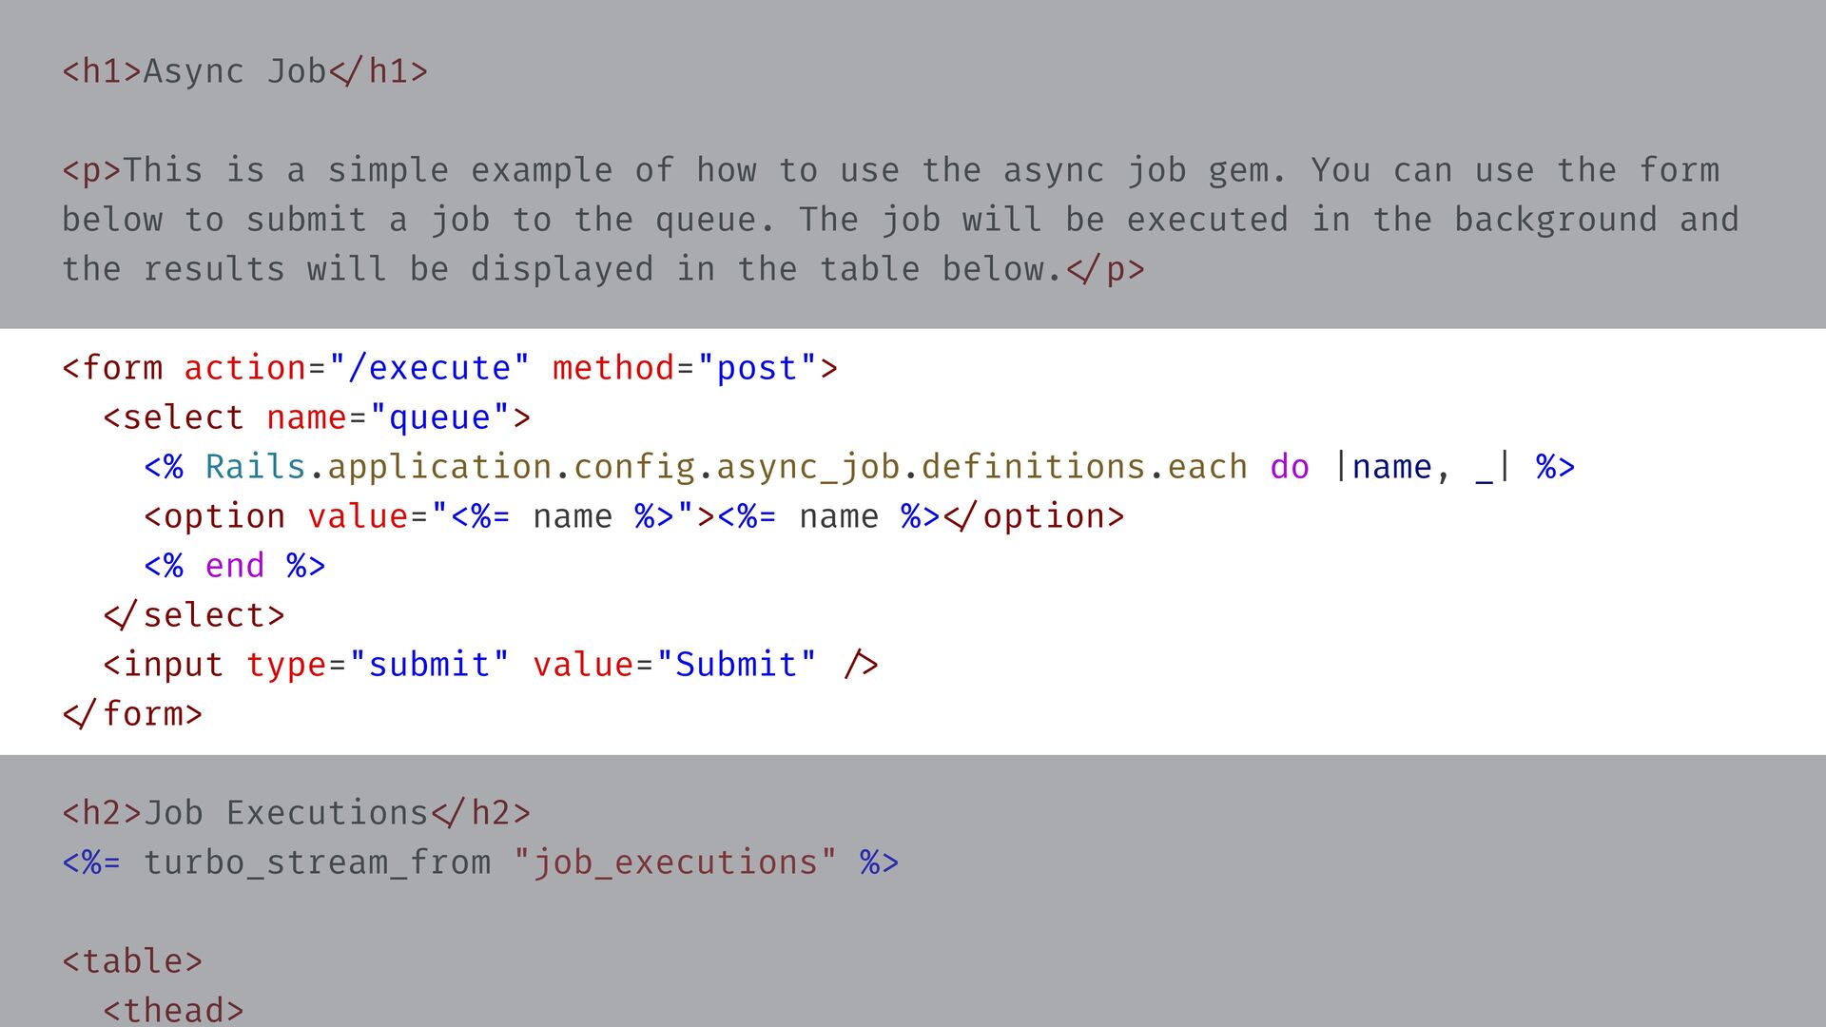Click the "/execute" string value
This screenshot has width=1826, height=1027.
coord(429,368)
